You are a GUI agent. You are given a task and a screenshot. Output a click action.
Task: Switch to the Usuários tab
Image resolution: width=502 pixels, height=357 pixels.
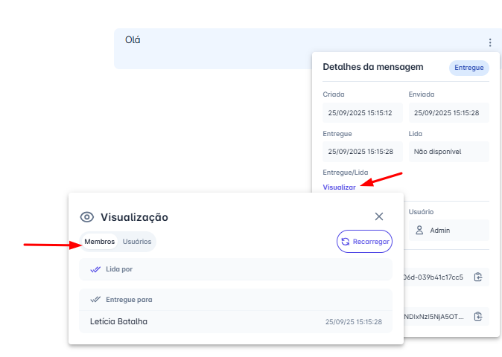tap(137, 242)
